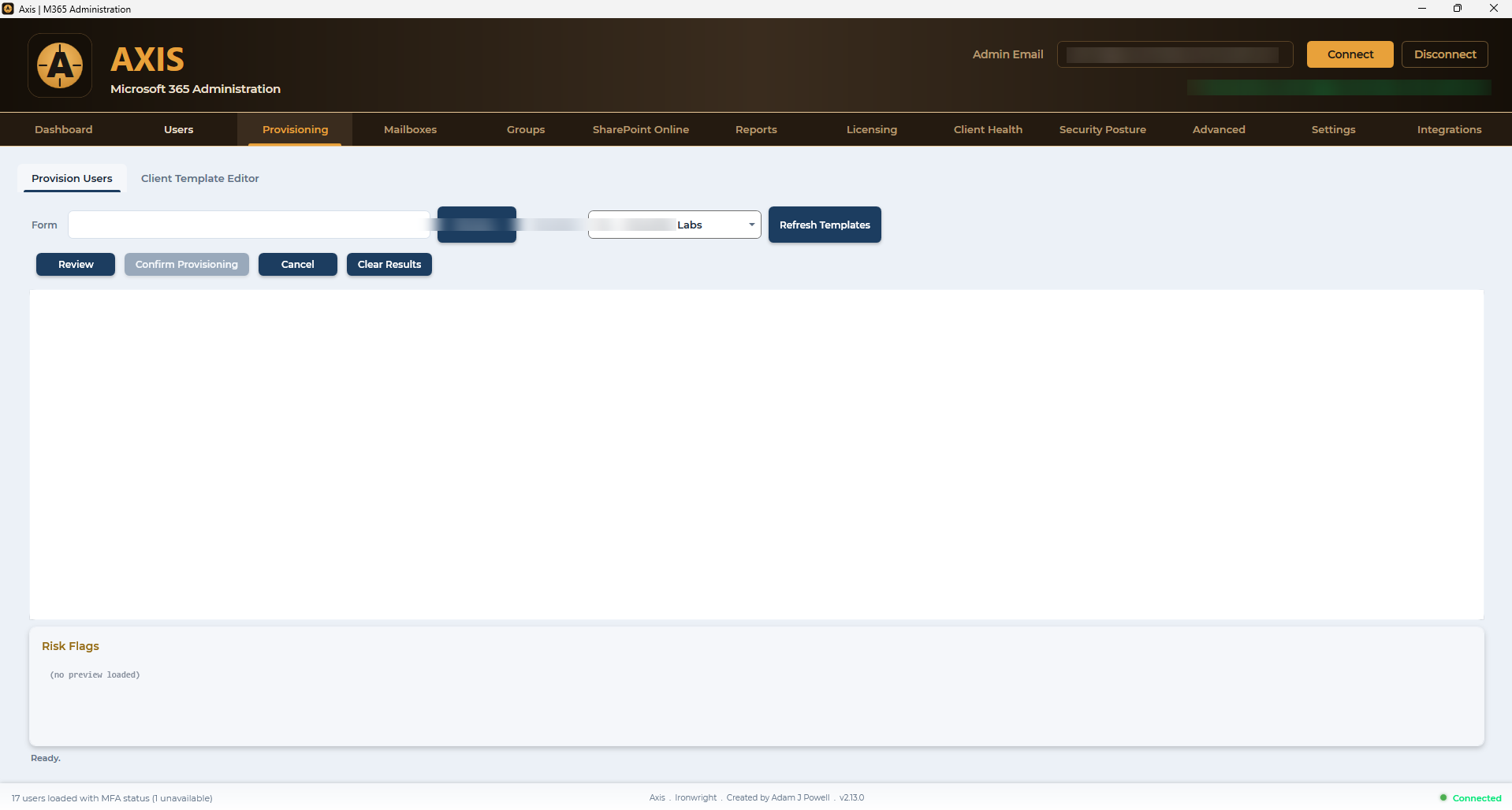Click the Admin Email label
Image resolution: width=1512 pixels, height=810 pixels.
(x=1007, y=54)
